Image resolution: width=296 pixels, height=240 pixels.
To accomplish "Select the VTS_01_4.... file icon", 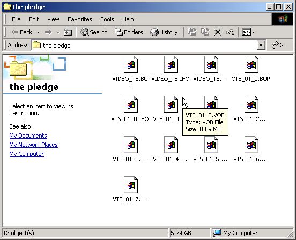I will tap(171, 145).
